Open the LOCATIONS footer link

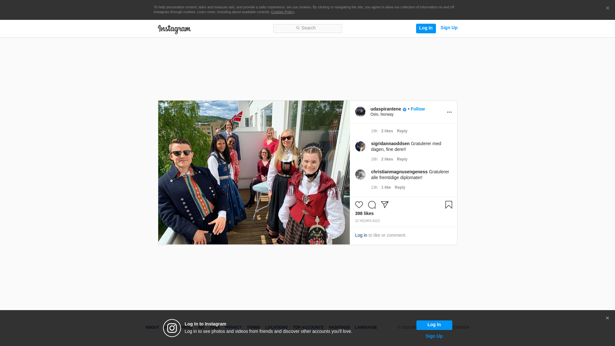276,327
